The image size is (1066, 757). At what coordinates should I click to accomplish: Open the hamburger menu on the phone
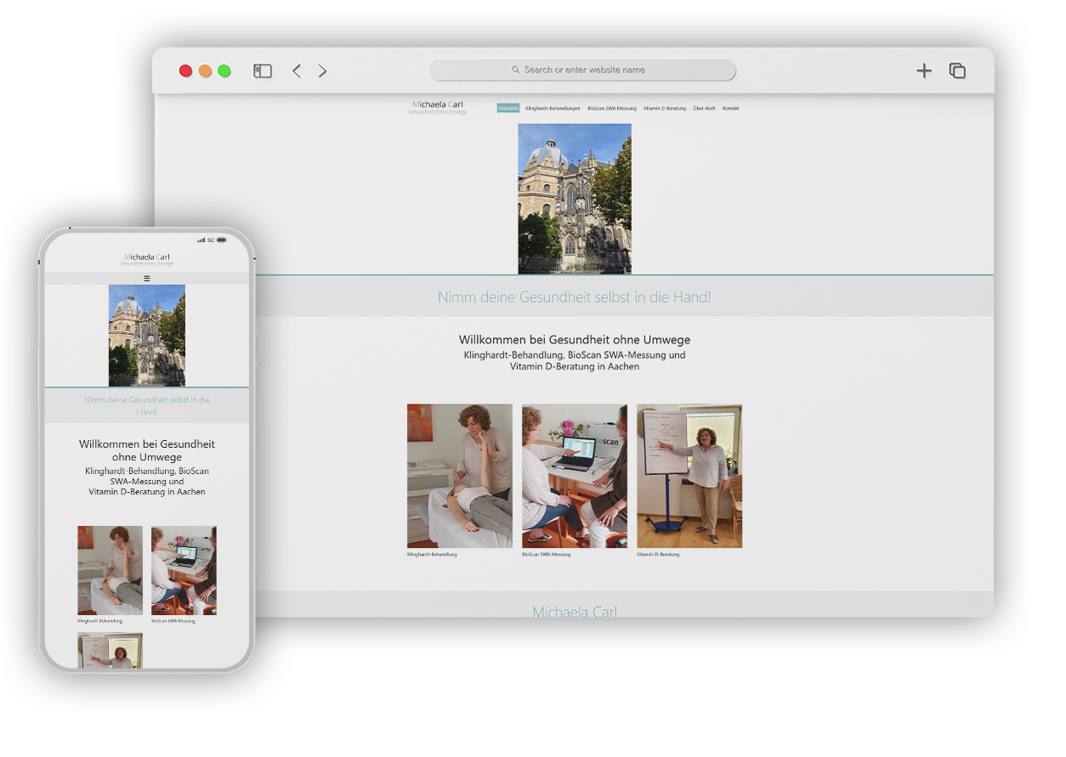point(147,279)
